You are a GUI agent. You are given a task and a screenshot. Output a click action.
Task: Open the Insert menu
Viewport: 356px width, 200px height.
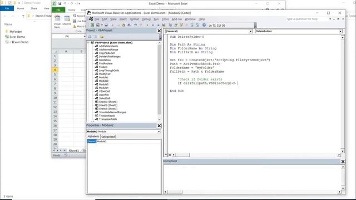tap(123, 19)
